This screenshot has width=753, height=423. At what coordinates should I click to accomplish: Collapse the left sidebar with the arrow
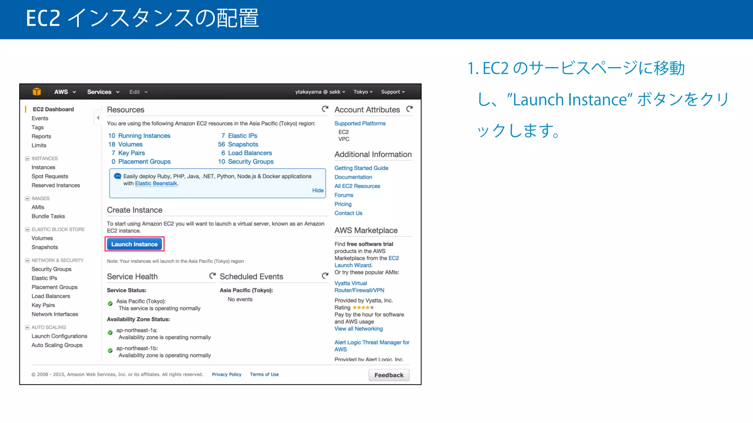(98, 118)
